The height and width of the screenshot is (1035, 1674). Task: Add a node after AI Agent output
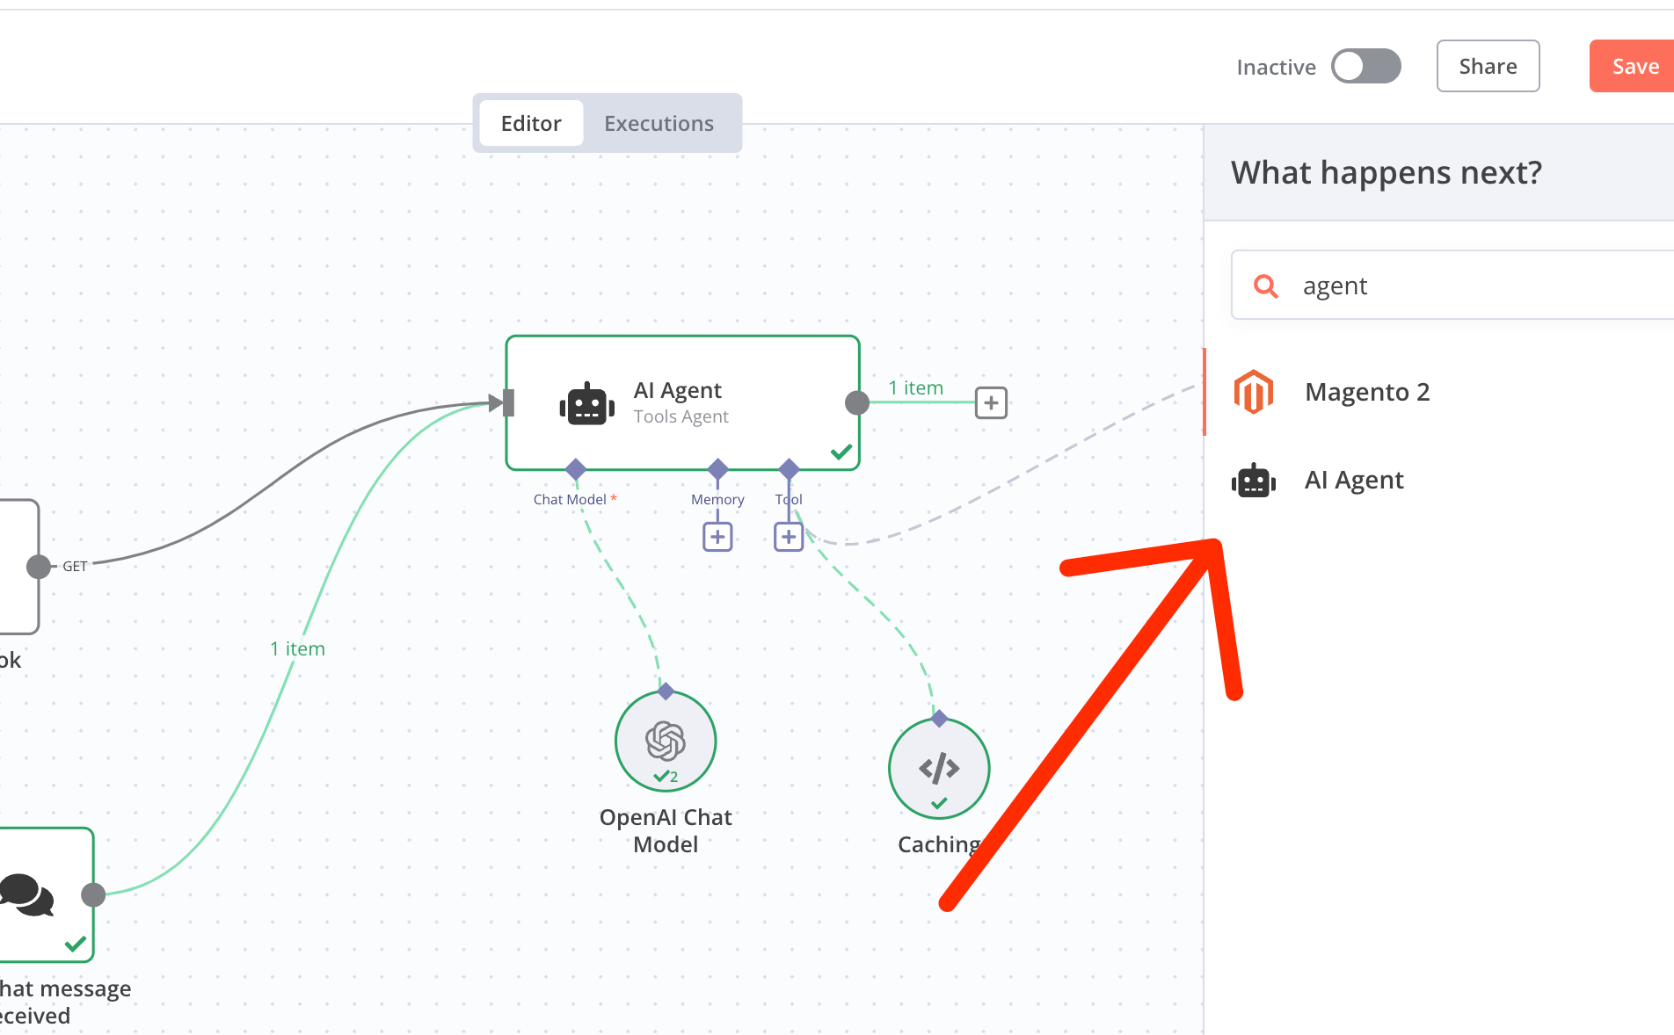(991, 403)
